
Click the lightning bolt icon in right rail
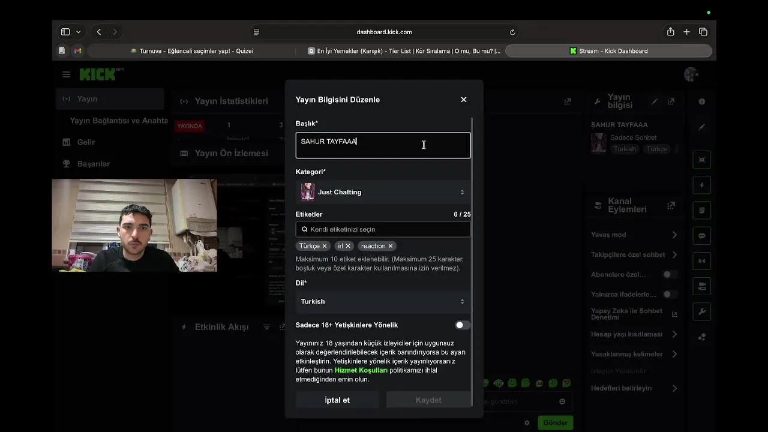(x=702, y=185)
